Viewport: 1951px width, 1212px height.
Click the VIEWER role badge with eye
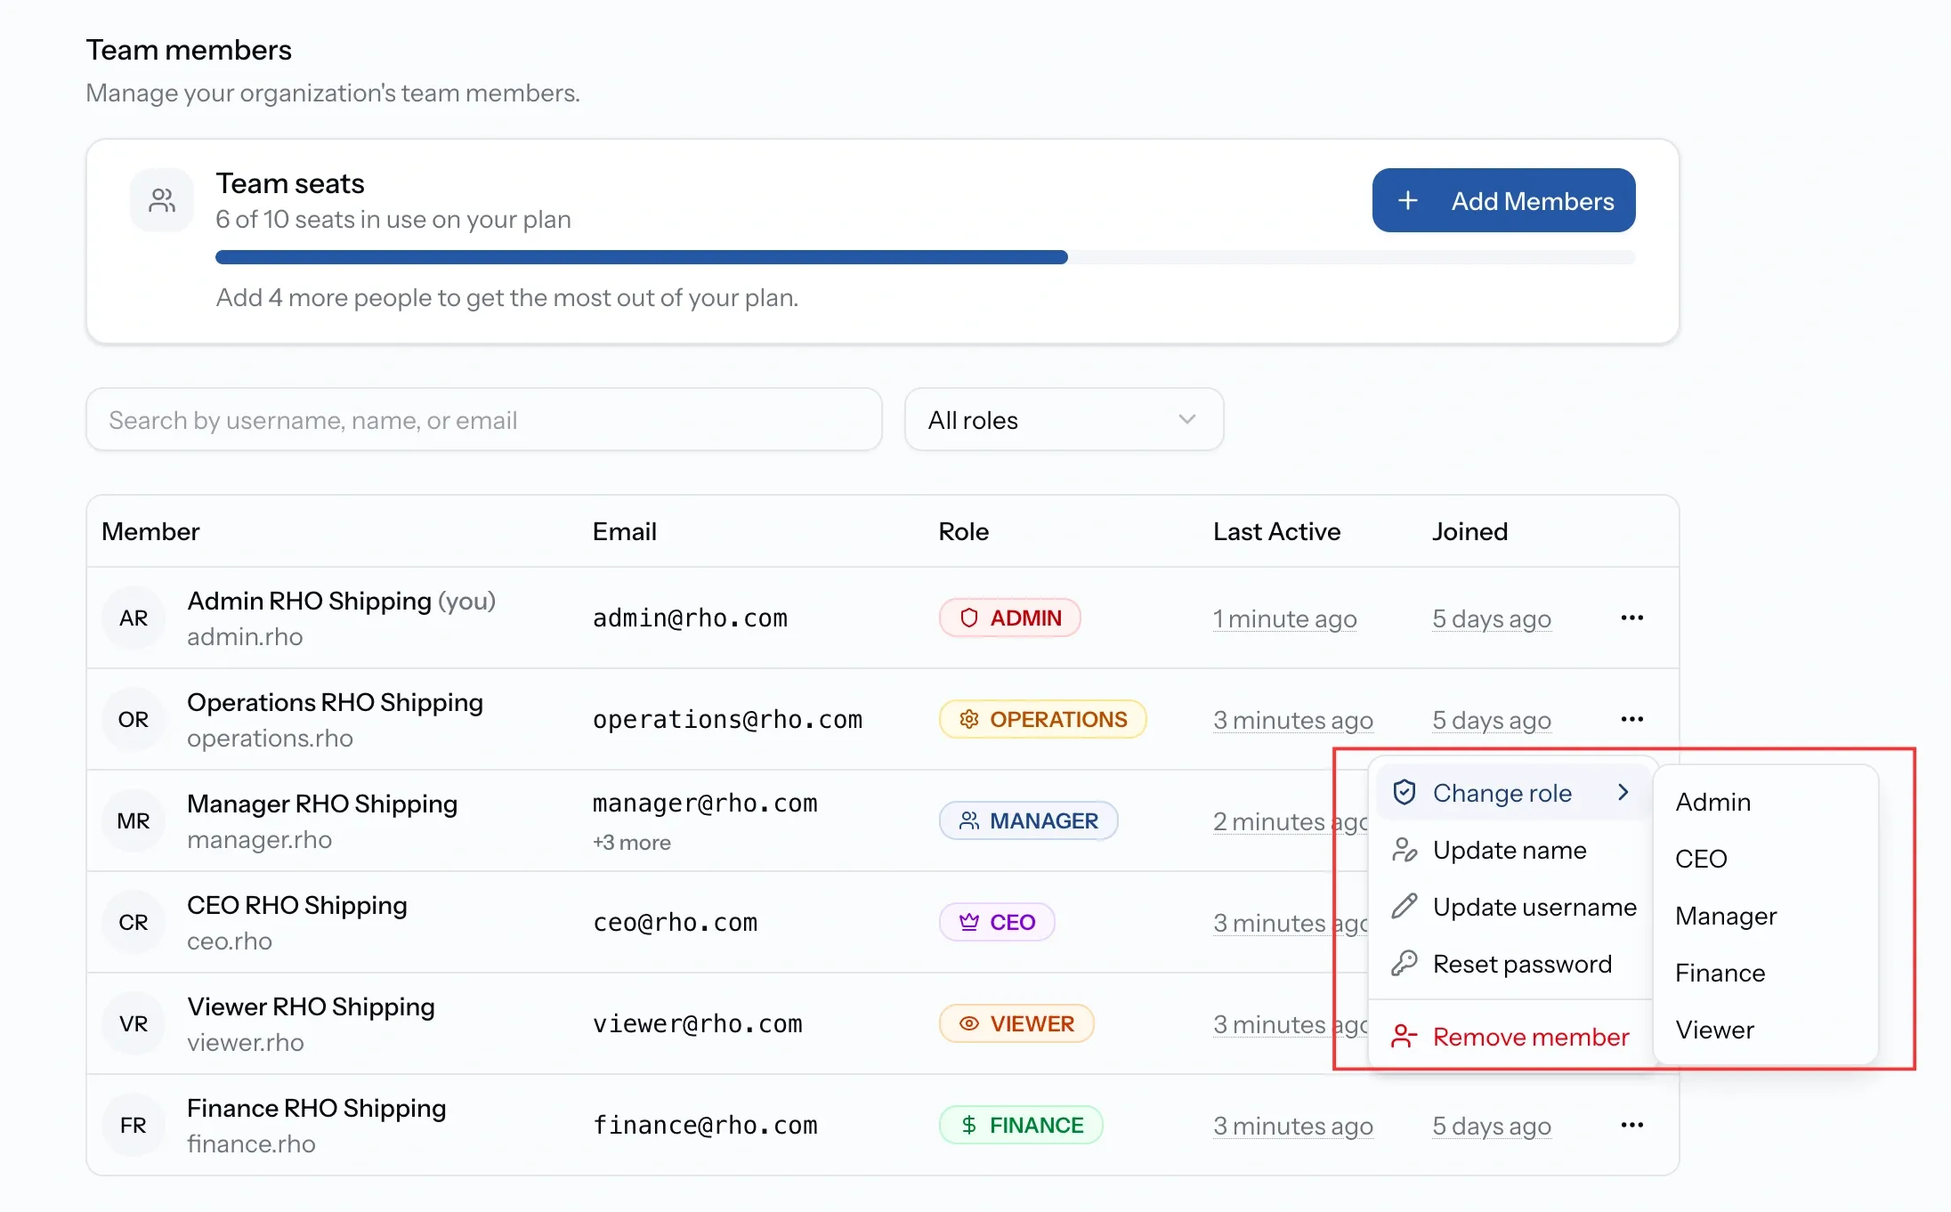pos(1016,1023)
